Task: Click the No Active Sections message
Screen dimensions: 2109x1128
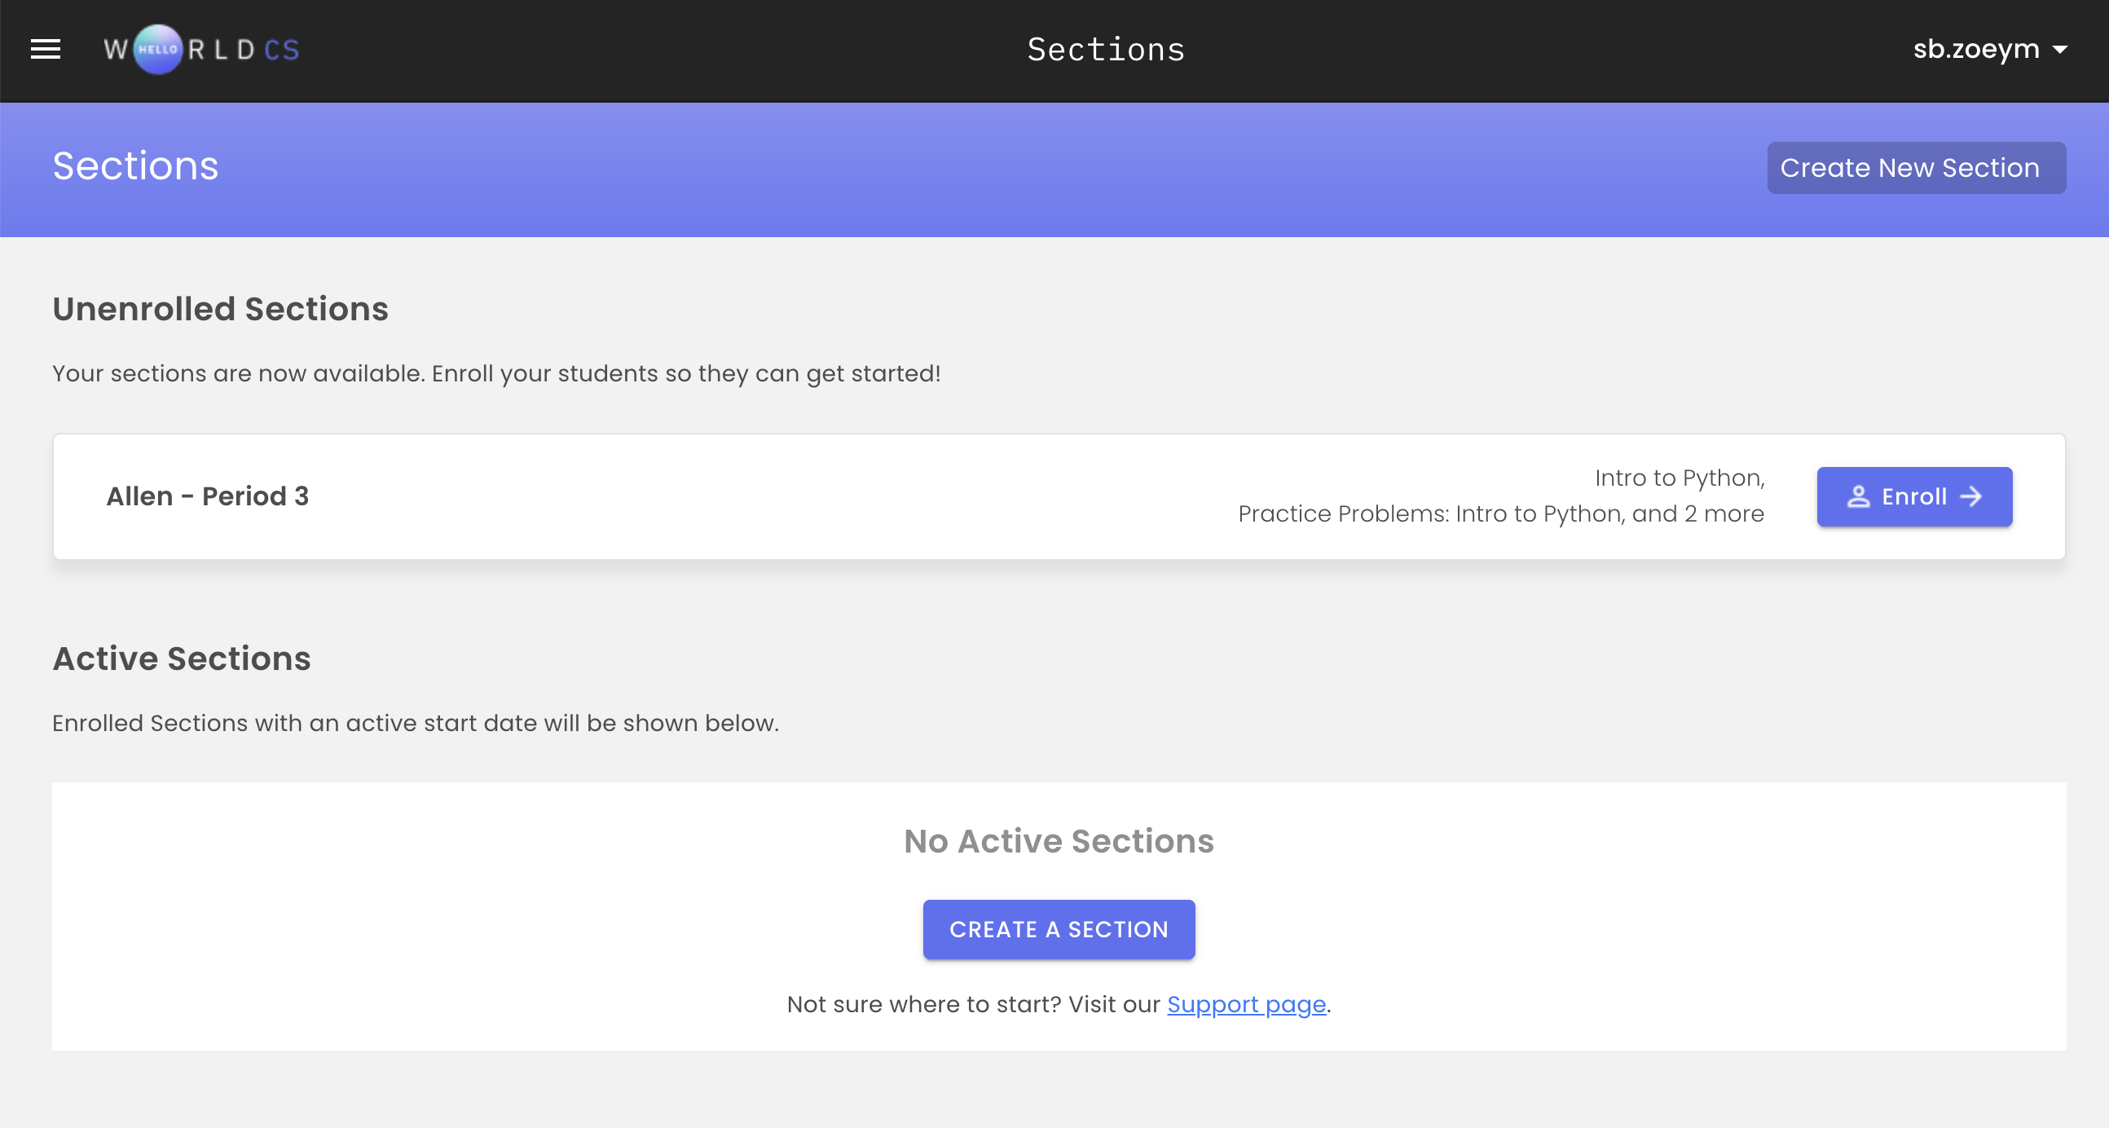Action: [1059, 840]
